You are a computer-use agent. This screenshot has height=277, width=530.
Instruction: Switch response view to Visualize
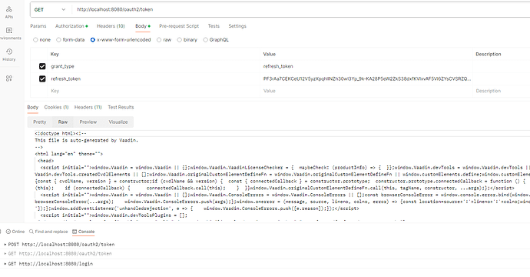click(118, 122)
